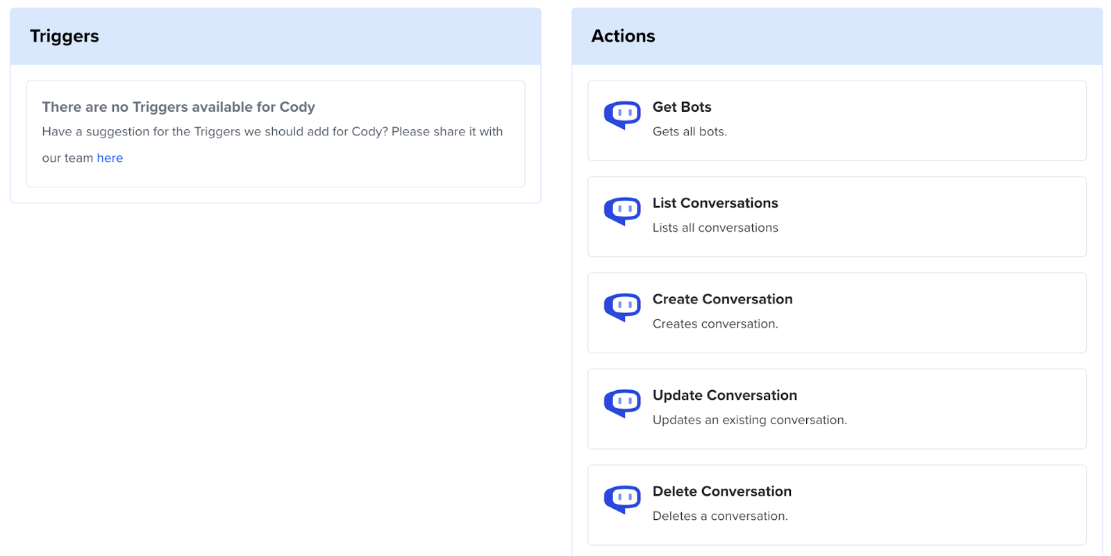Image resolution: width=1111 pixels, height=556 pixels.
Task: Click the "Deletes a conversation." description
Action: pyautogui.click(x=720, y=516)
